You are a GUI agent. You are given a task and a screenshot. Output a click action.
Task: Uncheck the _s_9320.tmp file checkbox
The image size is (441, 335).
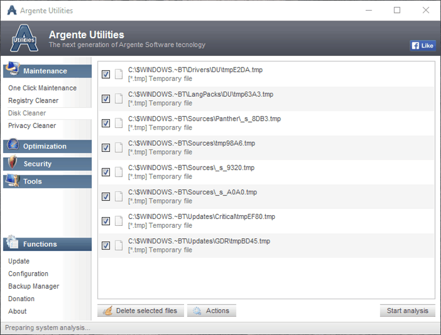pos(106,172)
